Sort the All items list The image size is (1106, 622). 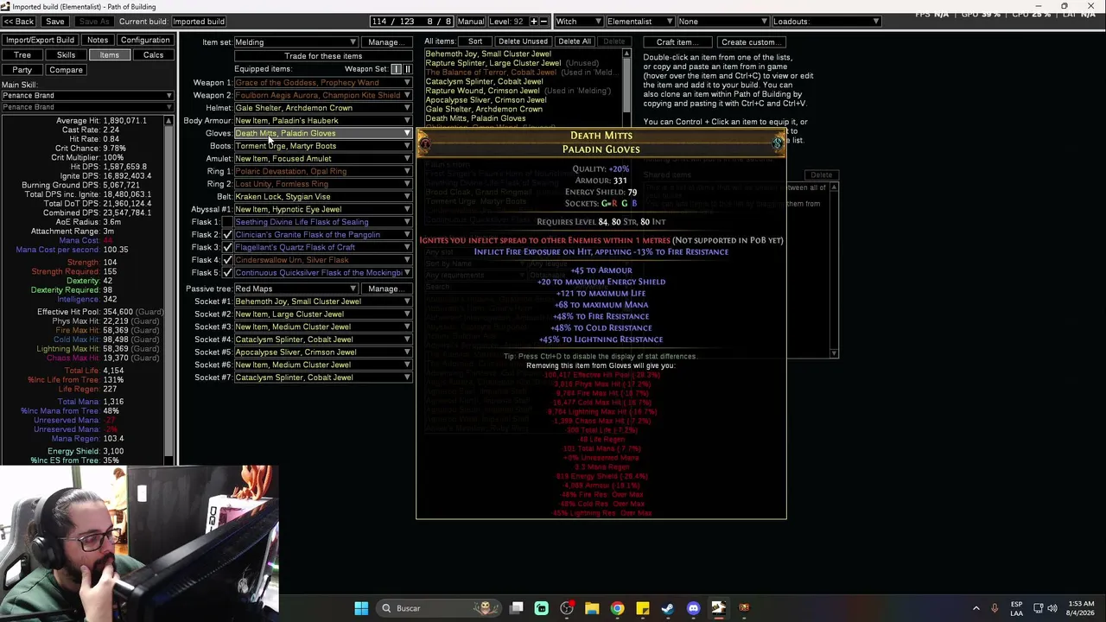click(x=475, y=42)
